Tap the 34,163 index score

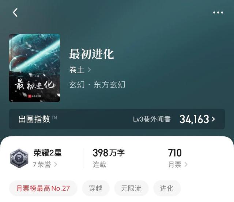point(194,119)
